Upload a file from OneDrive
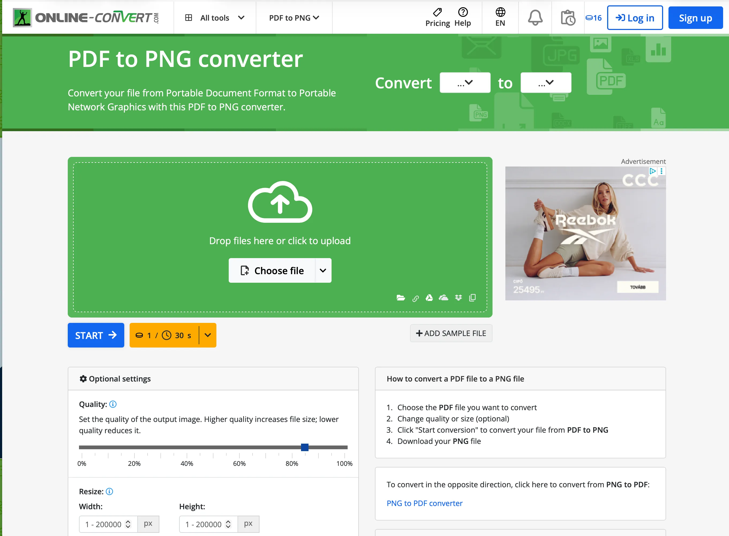The height and width of the screenshot is (536, 729). click(x=444, y=297)
